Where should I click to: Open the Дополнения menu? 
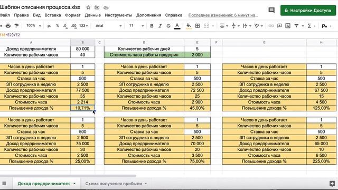coord(148,15)
